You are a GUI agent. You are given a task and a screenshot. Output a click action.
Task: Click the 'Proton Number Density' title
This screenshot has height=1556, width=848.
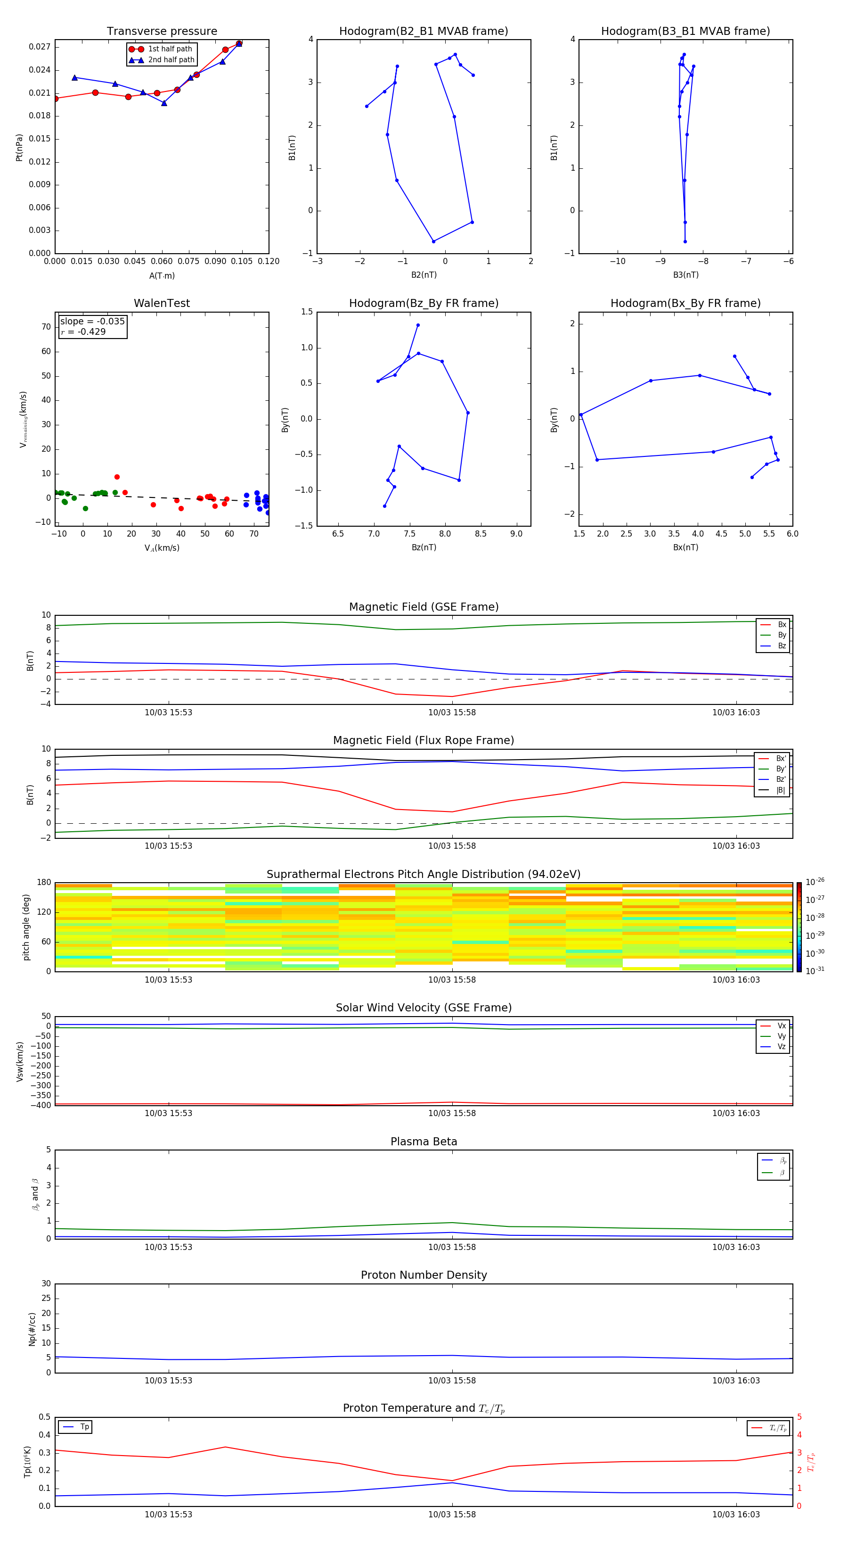pos(424,1276)
